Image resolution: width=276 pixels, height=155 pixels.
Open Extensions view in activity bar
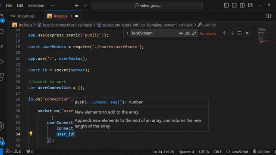1,77
